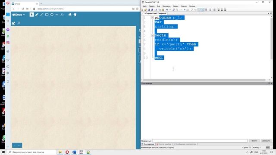Go back in Opera browser
This screenshot has height=155, width=276.
(x=13, y=9)
